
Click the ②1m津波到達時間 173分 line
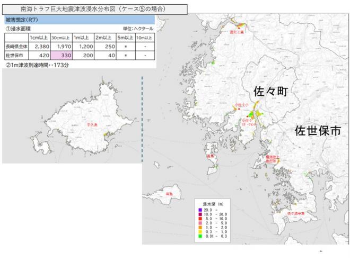(x=37, y=65)
